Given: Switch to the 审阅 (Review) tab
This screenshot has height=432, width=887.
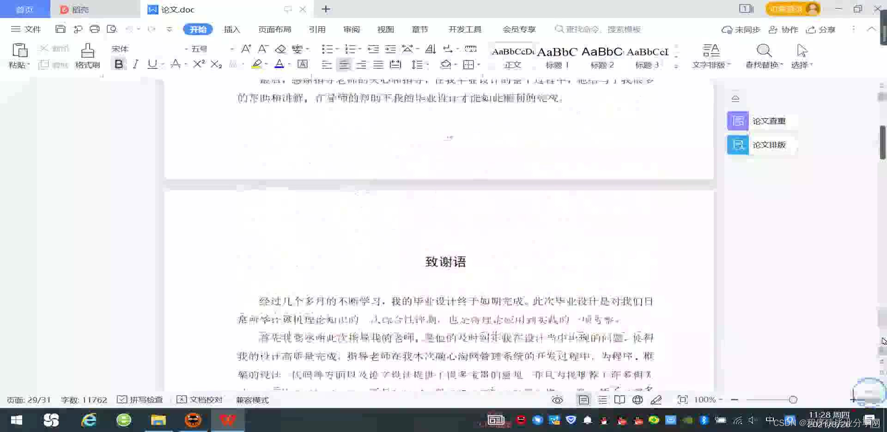Looking at the screenshot, I should [351, 29].
